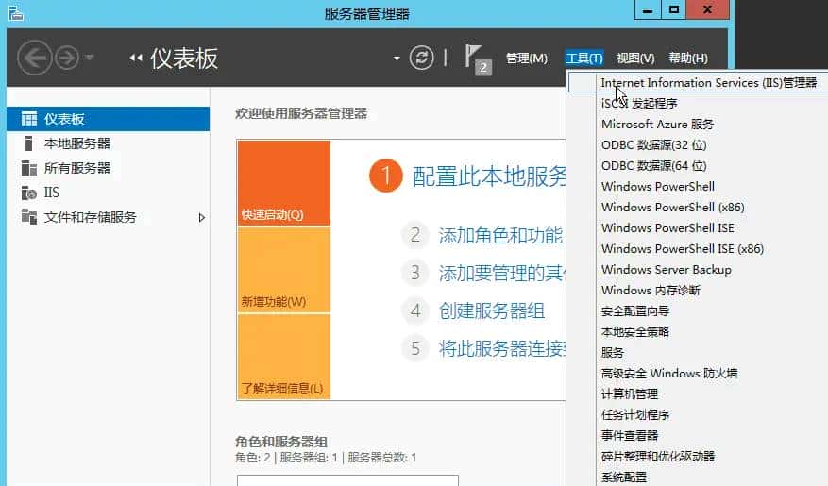This screenshot has height=486, width=828.
Task: Open 本地安全策略
Action: (635, 332)
